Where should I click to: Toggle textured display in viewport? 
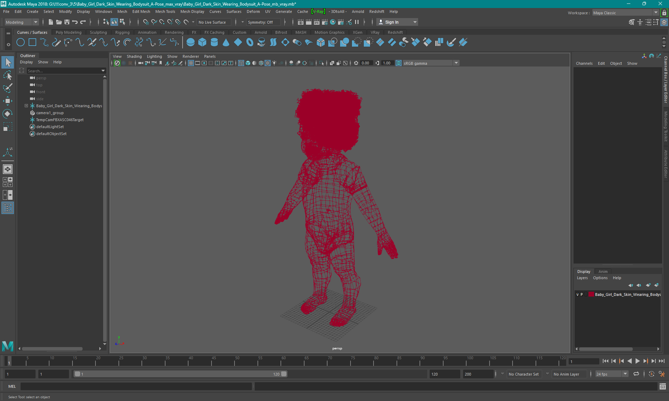point(268,63)
